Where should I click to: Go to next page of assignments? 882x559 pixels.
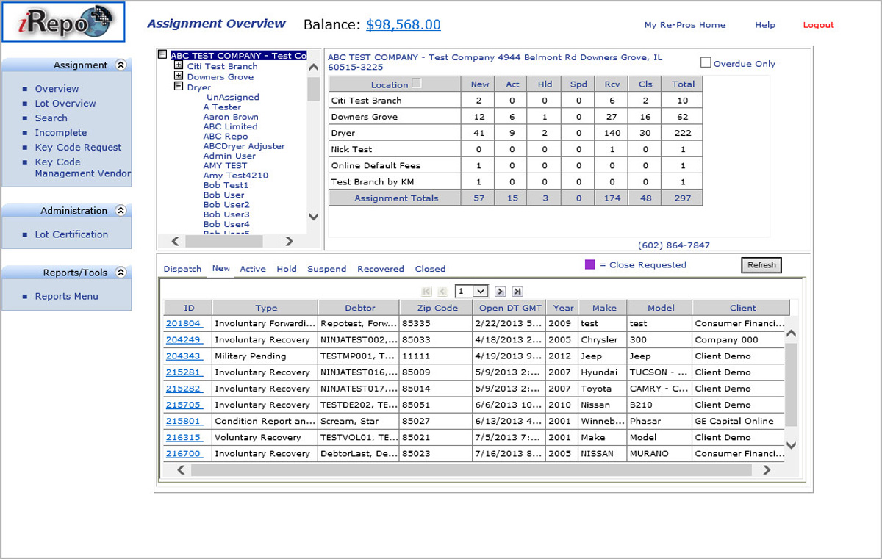pyautogui.click(x=500, y=292)
